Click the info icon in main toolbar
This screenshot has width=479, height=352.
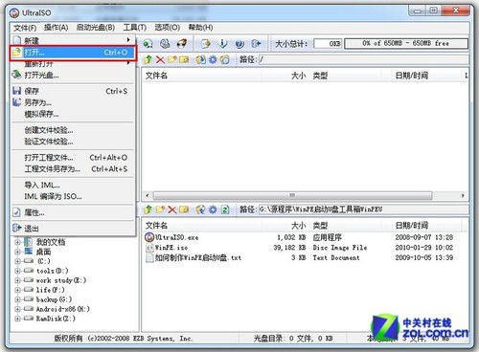223,44
